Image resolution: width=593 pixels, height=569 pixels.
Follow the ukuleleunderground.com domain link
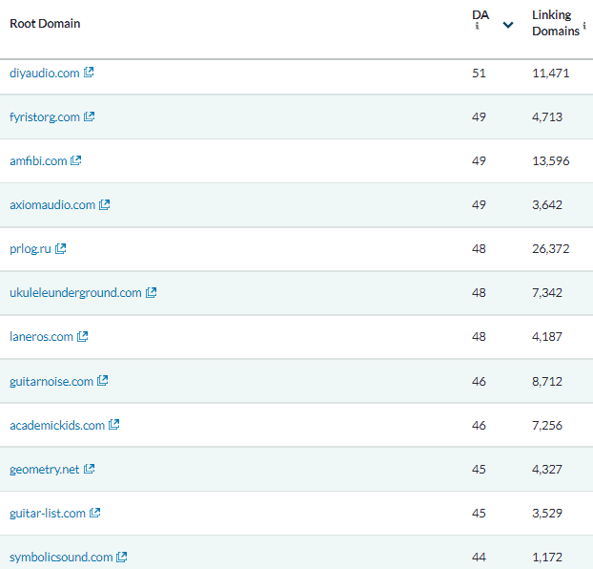click(x=75, y=293)
